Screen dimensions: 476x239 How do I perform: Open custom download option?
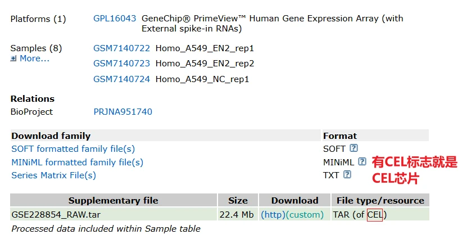tap(305, 215)
